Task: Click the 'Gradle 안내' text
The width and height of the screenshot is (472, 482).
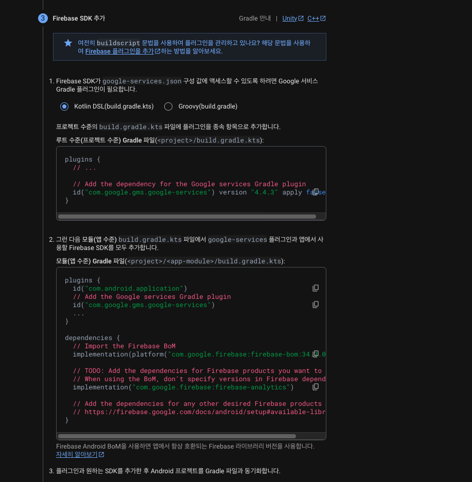Action: point(255,19)
